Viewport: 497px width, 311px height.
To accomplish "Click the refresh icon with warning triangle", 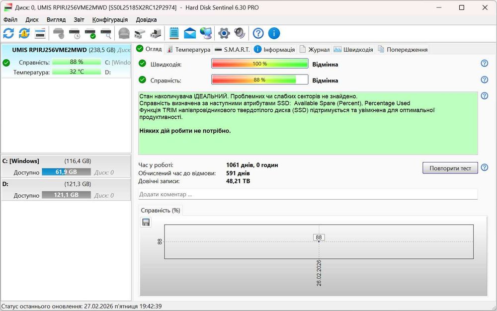I will pos(24,33).
